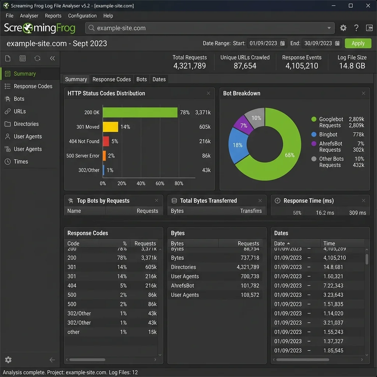The image size is (377, 377).
Task: Click Response Codes table horizontal scrollbar
Action: (x=87, y=360)
